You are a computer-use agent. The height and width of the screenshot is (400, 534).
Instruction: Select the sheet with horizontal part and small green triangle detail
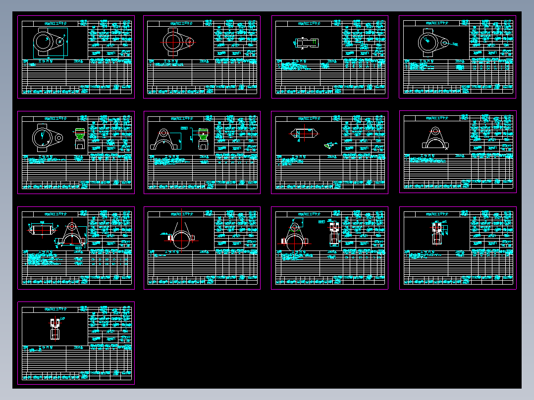pyautogui.click(x=330, y=152)
